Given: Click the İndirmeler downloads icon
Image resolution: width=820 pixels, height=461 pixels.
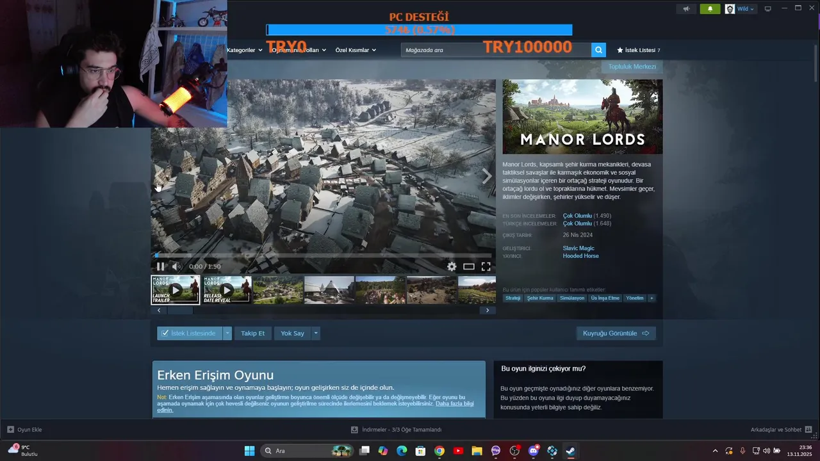Looking at the screenshot, I should click(x=354, y=430).
